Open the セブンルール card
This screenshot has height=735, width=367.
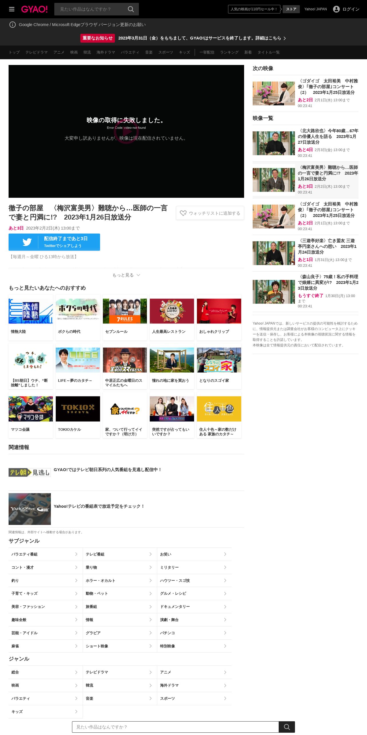(x=125, y=317)
